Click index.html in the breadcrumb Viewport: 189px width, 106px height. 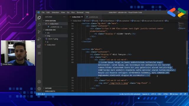coord(76,21)
